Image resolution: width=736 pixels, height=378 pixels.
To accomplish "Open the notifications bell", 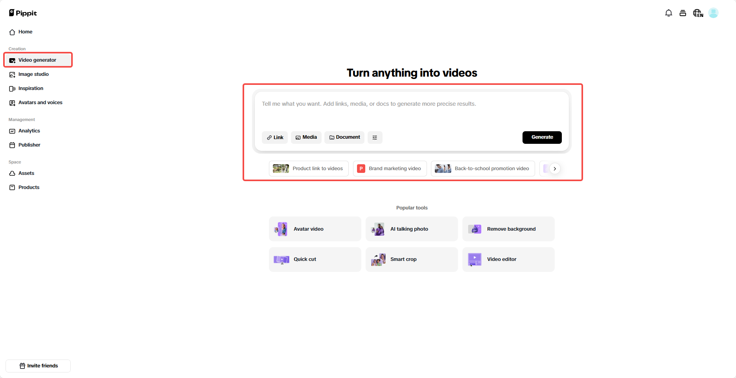I will point(668,13).
